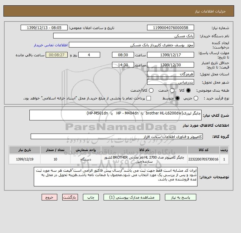Click the توضیحات خریدار label
The image size is (241, 233).
coord(214,177)
